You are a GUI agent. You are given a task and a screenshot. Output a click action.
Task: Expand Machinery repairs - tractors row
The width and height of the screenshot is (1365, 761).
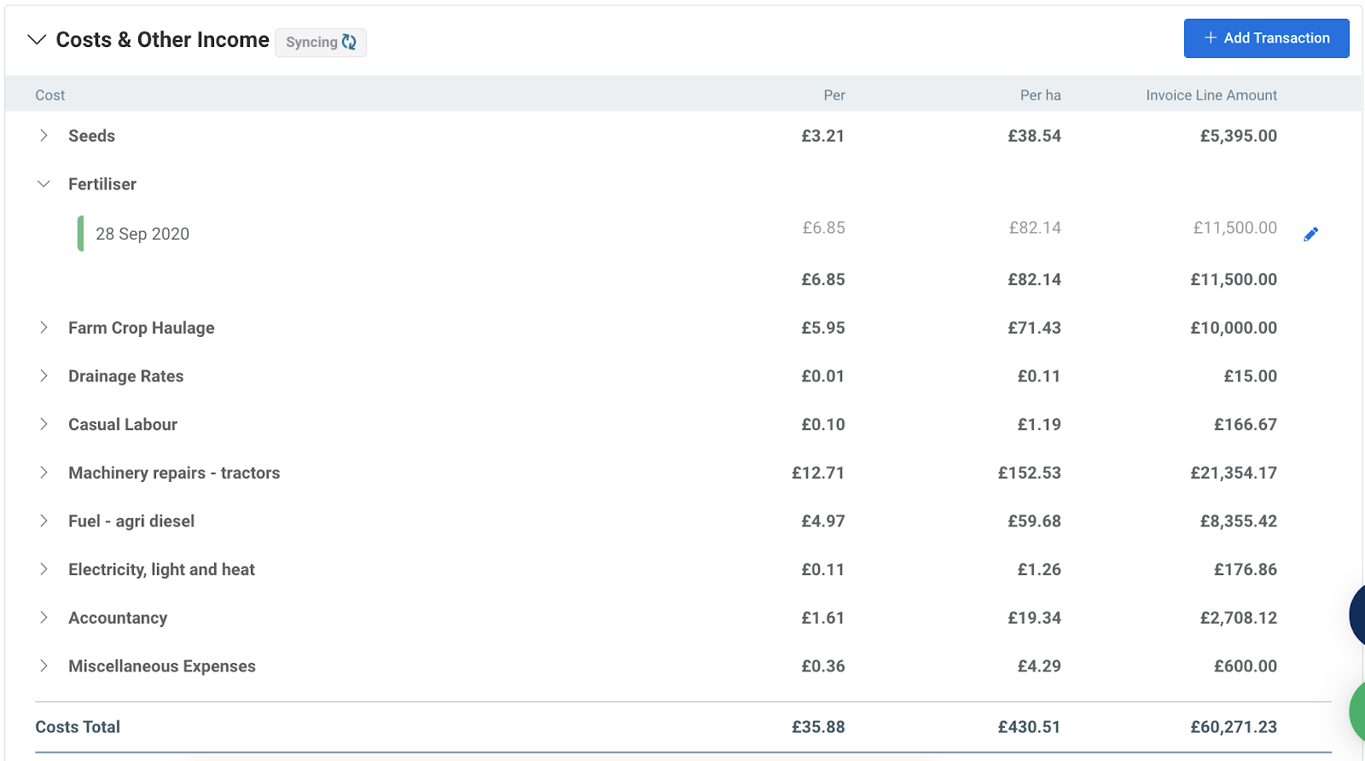click(x=44, y=473)
